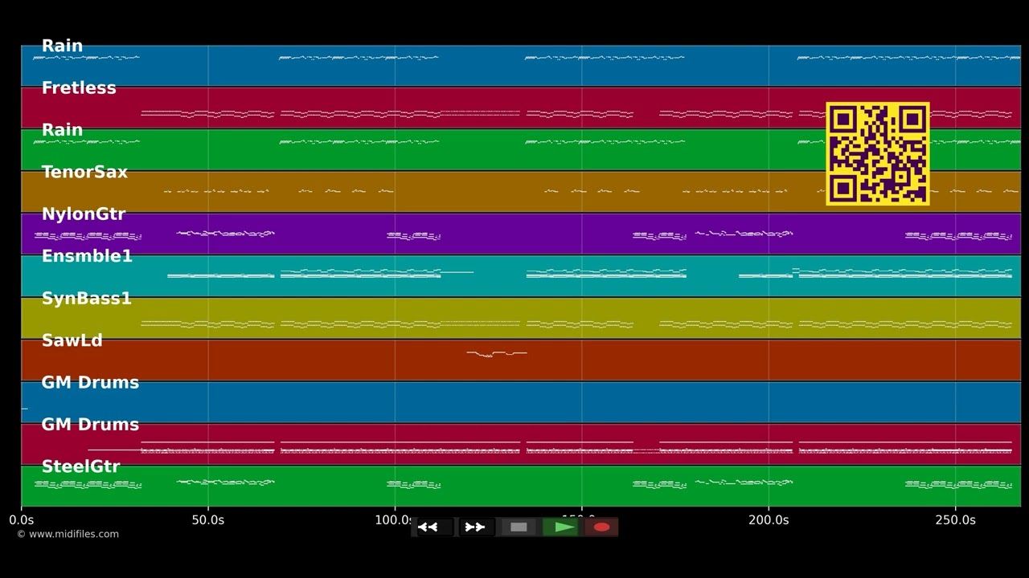Start playback with the green play button
This screenshot has width=1029, height=578.
point(561,527)
